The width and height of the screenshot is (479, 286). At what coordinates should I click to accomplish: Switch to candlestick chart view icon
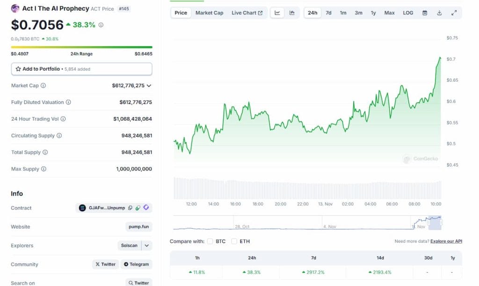pyautogui.click(x=292, y=13)
